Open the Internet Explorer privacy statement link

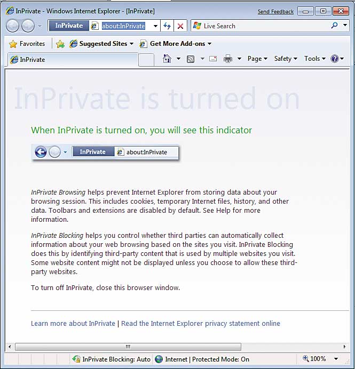point(201,323)
